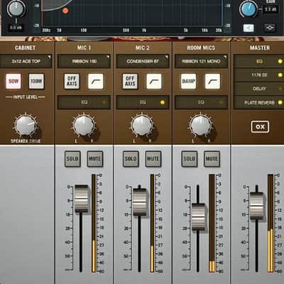Click the blue Gain knob
This screenshot has width=284, height=284.
tap(248, 9)
